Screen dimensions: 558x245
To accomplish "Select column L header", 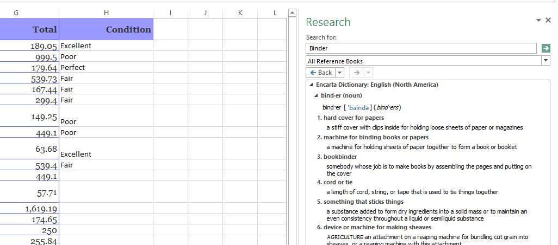I will [272, 13].
